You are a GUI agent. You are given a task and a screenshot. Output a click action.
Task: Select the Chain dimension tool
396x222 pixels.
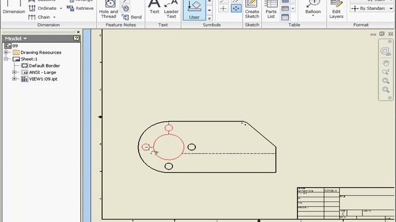[39, 17]
